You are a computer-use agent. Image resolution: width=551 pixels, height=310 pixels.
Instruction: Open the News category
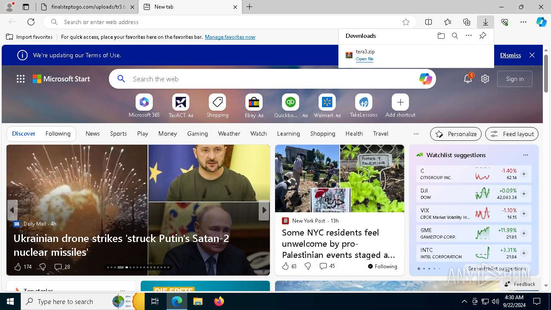click(93, 133)
